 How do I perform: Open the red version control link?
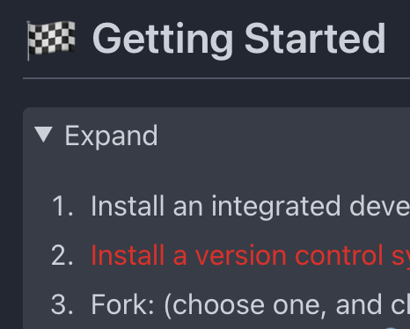[x=250, y=255]
